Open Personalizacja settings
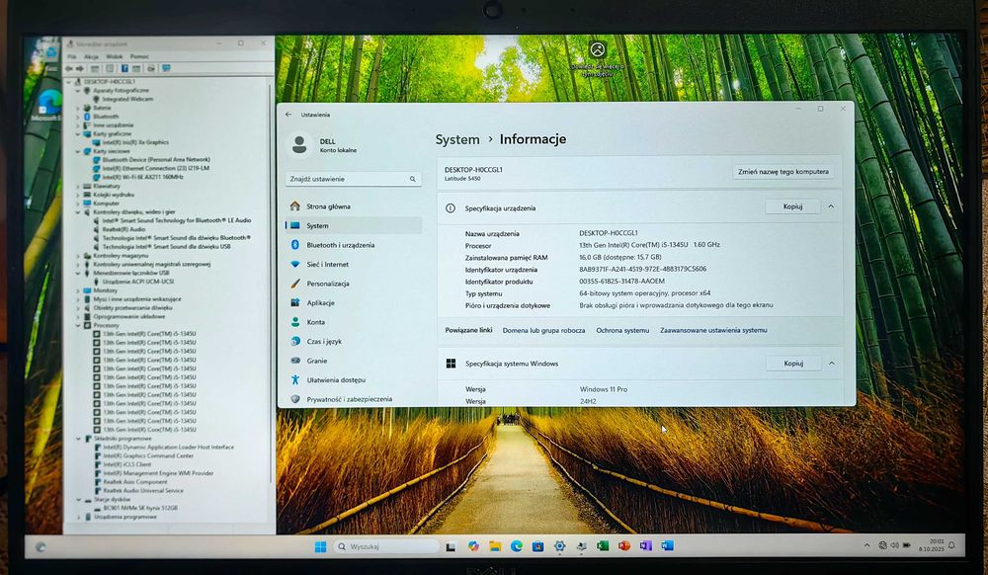 tap(353, 284)
